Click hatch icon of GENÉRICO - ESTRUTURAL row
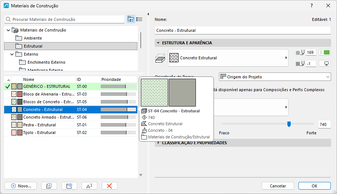The width and height of the screenshot is (337, 194). (x=14, y=86)
